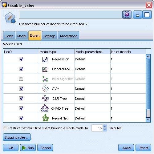
Task: Uncheck the Generalized model checkbox
Action: tap(21, 69)
